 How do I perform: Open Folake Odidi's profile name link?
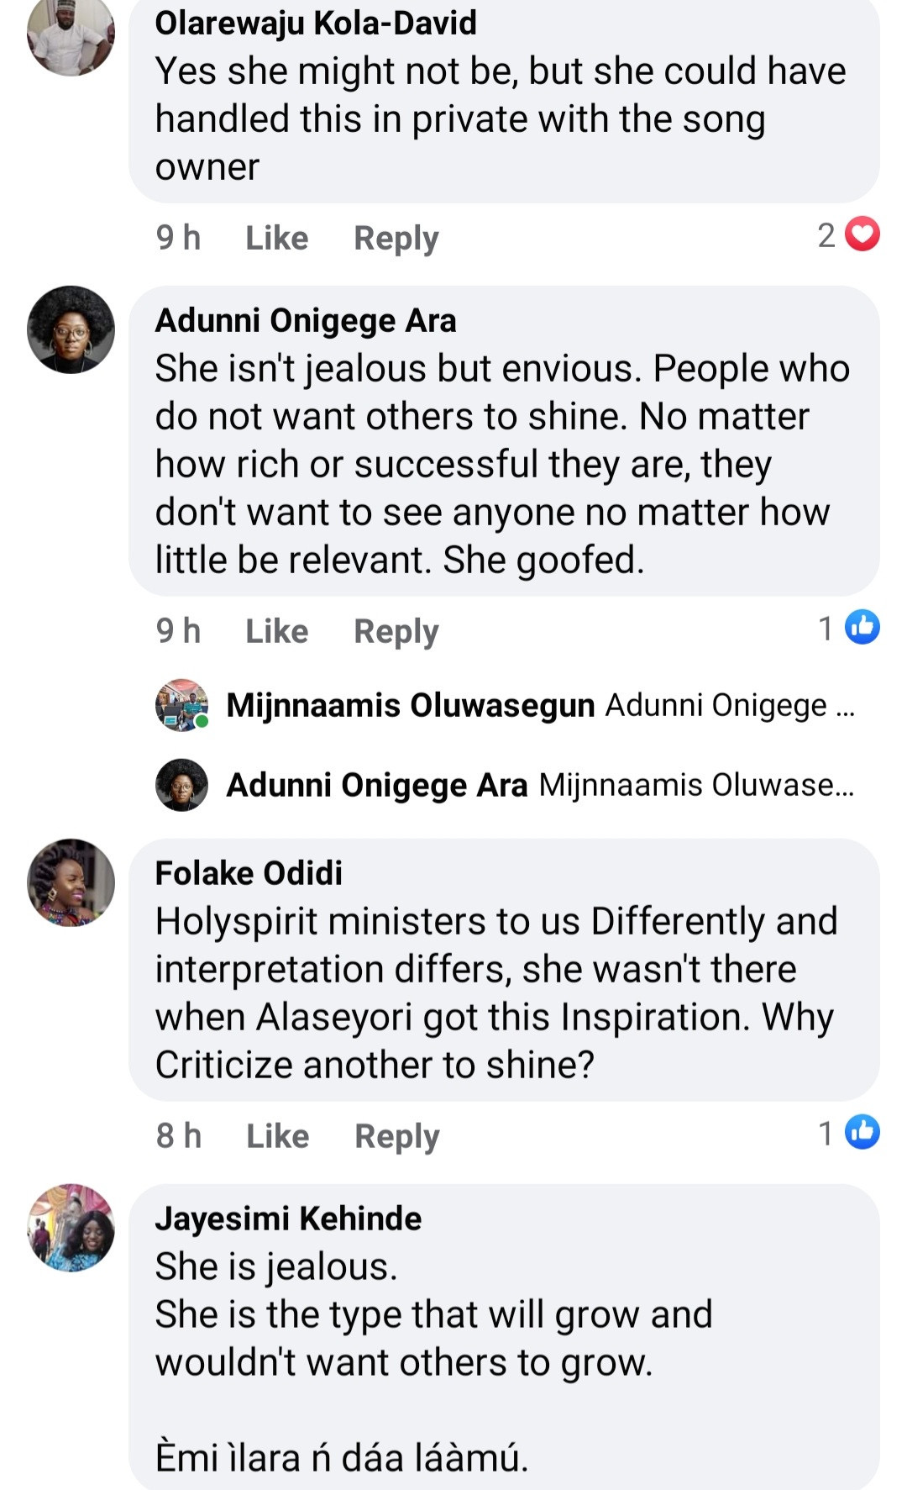coord(249,873)
